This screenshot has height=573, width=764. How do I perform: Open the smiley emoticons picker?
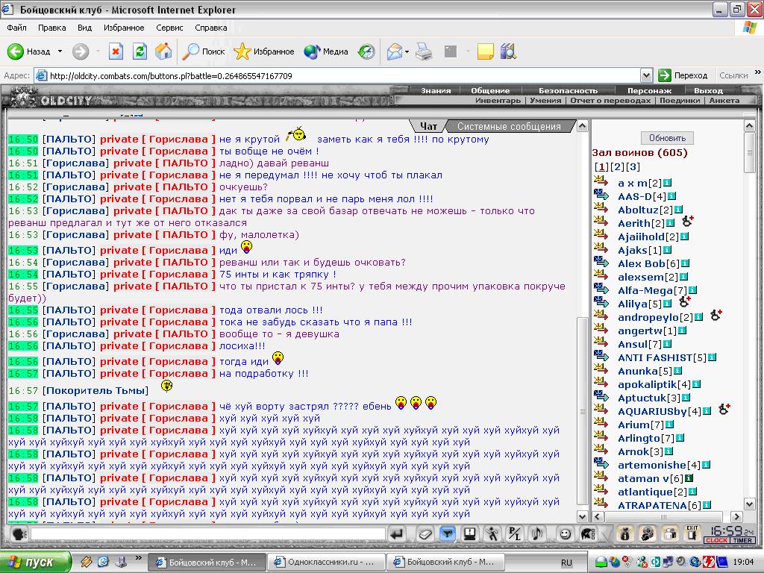coord(566,534)
